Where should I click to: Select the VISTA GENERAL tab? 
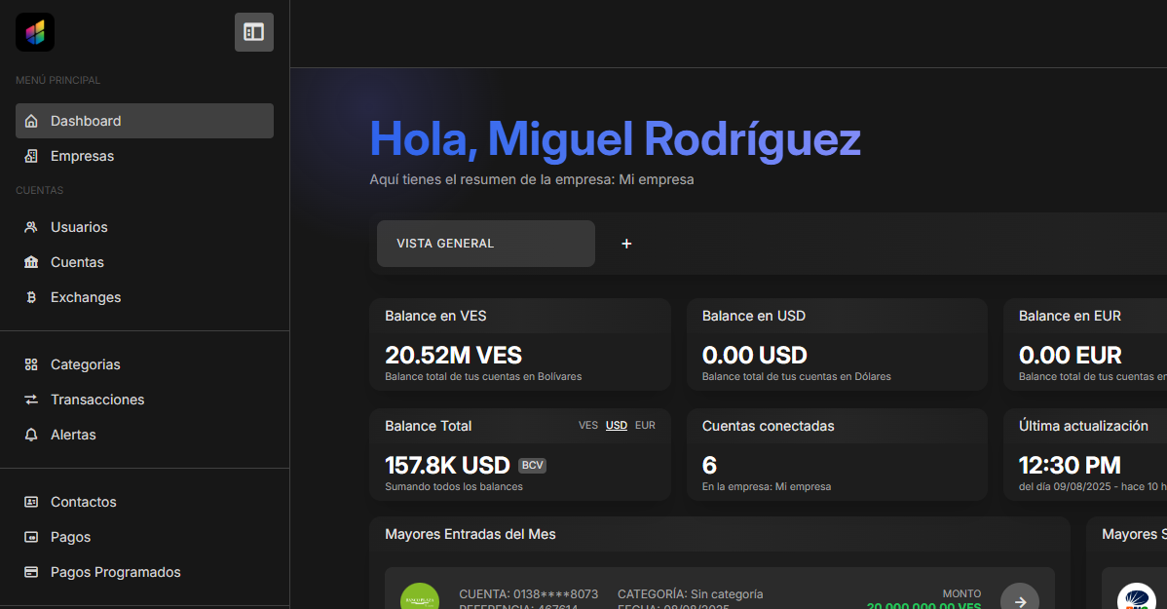(486, 244)
